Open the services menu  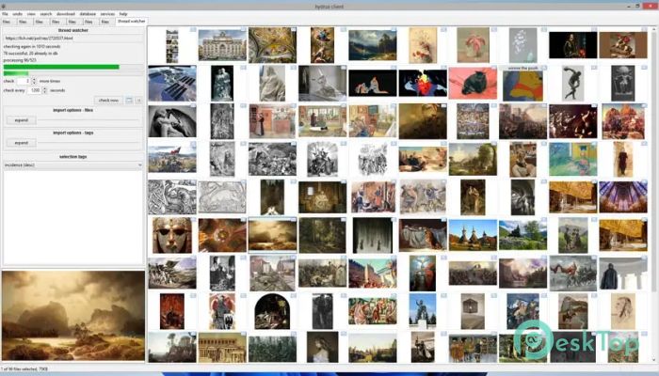pyautogui.click(x=107, y=14)
